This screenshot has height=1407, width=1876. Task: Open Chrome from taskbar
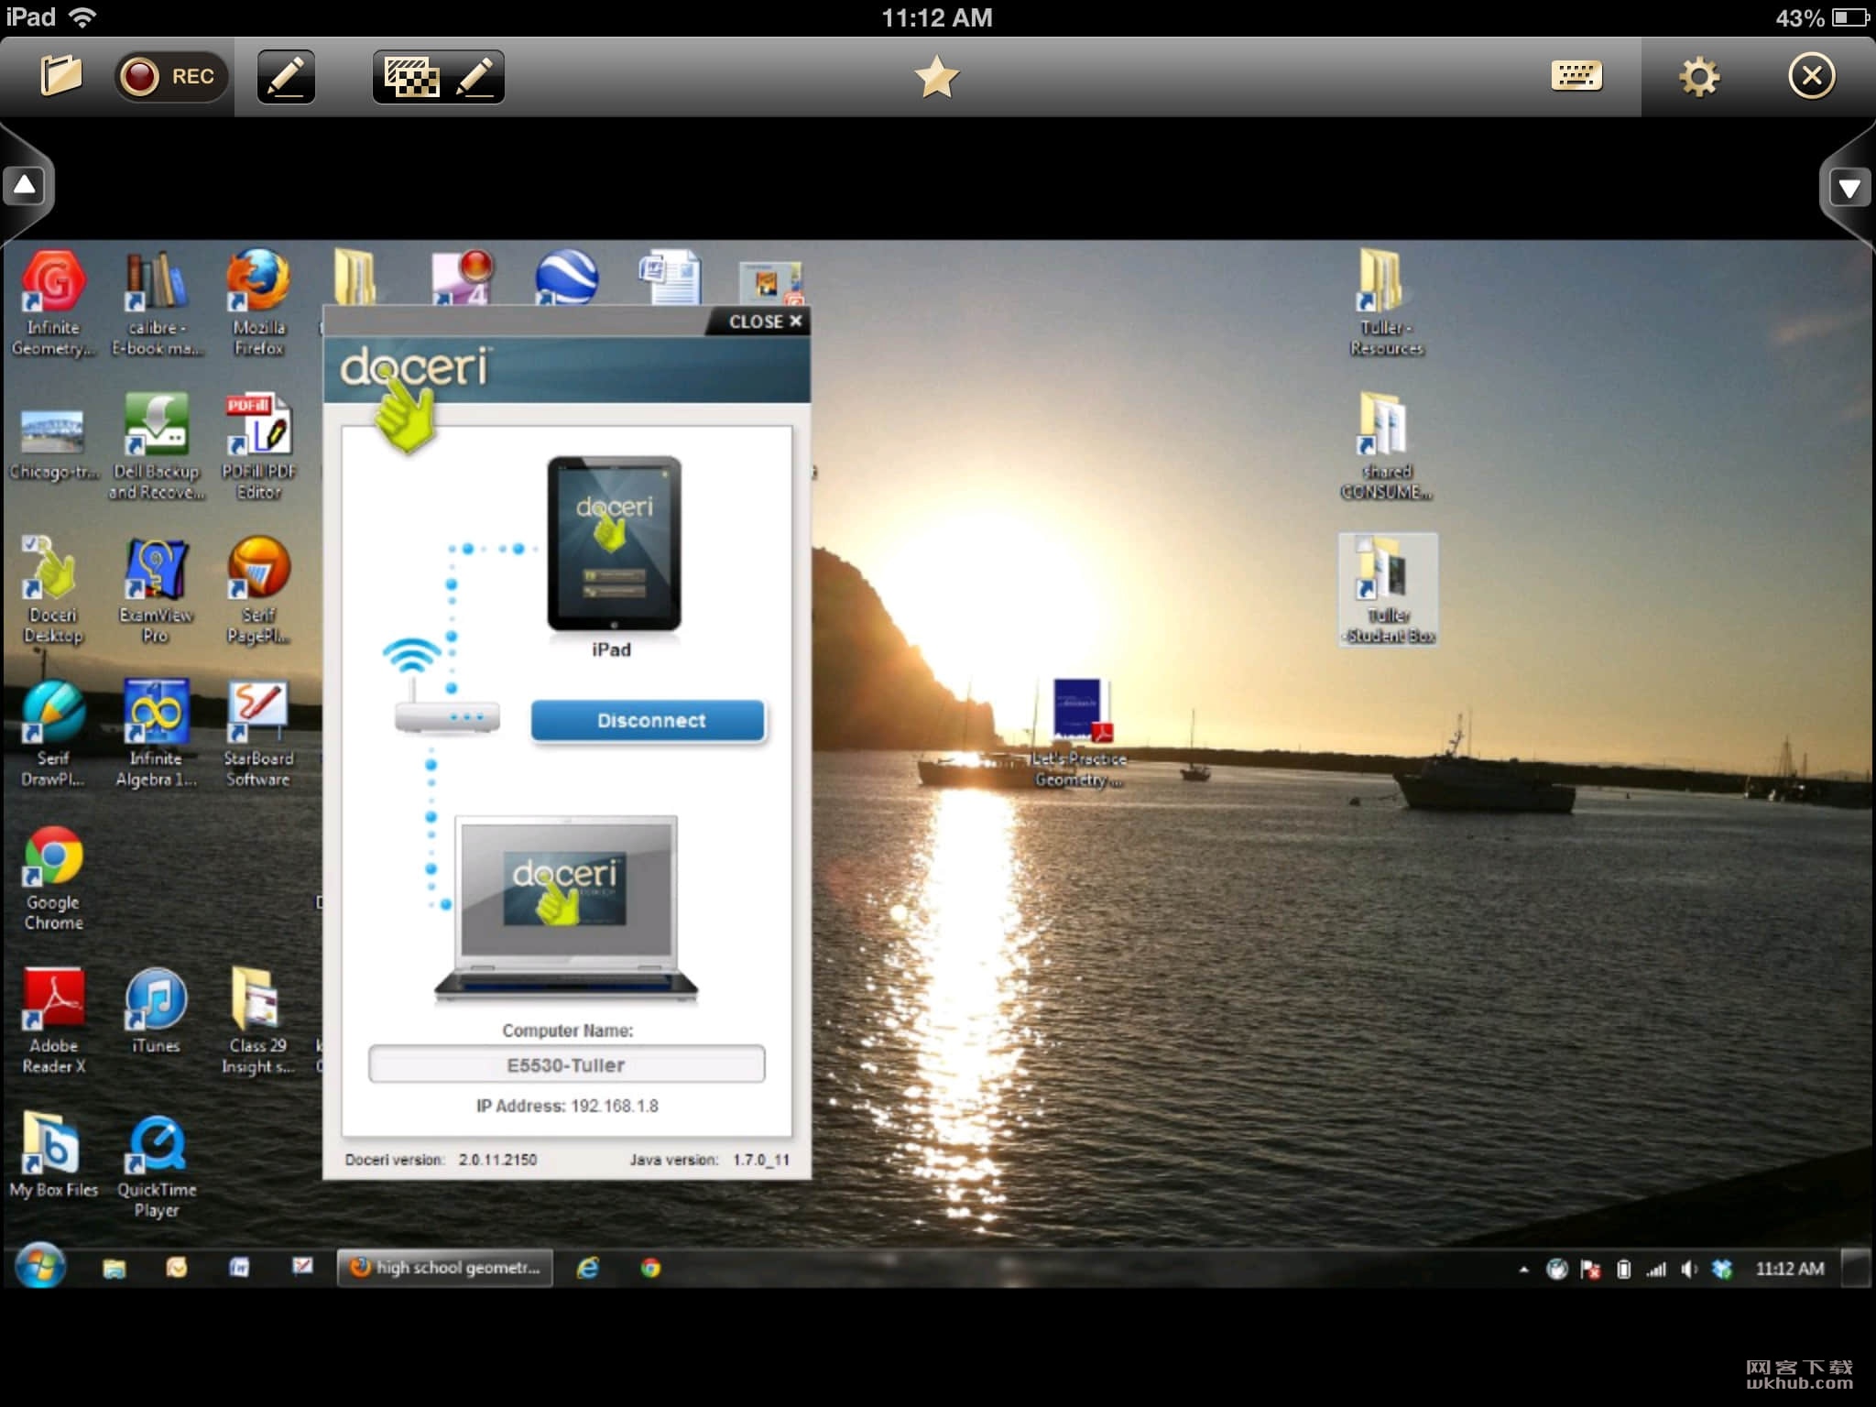650,1268
